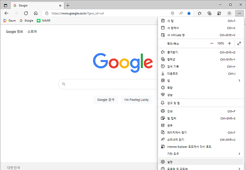Open the home page icon
The width and height of the screenshot is (246, 170).
(36, 13)
